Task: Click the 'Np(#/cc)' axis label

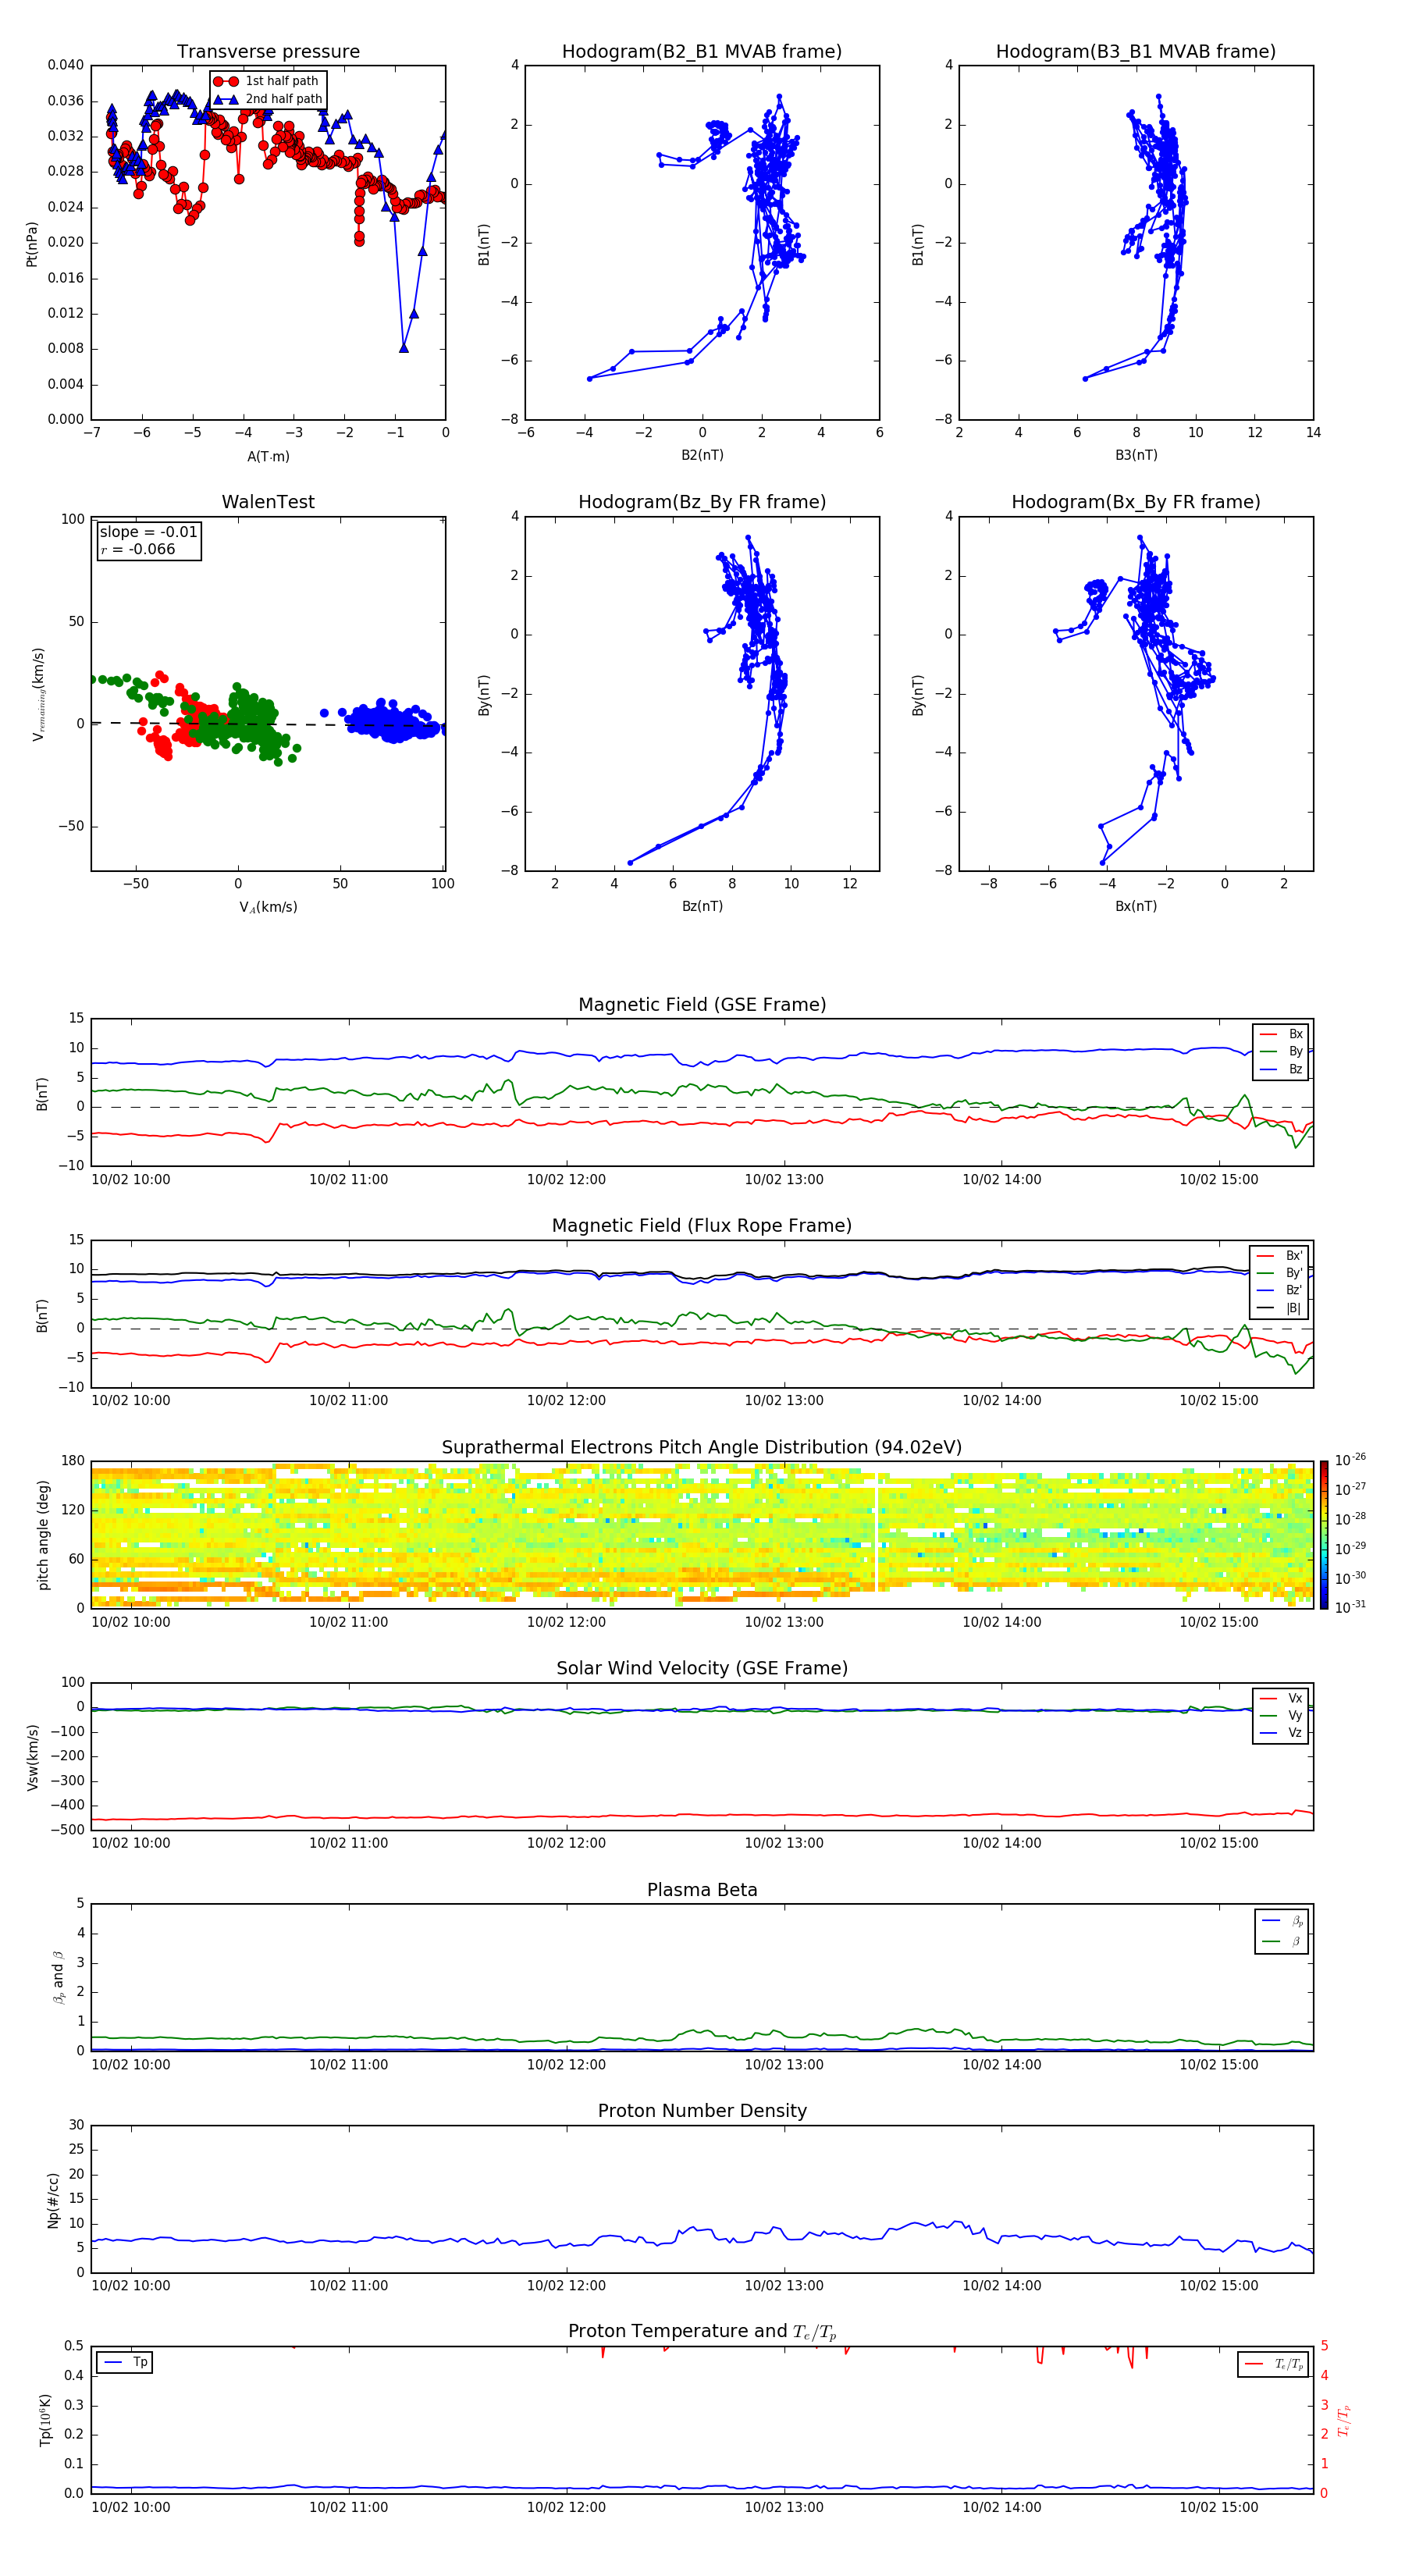Action: (53, 2200)
